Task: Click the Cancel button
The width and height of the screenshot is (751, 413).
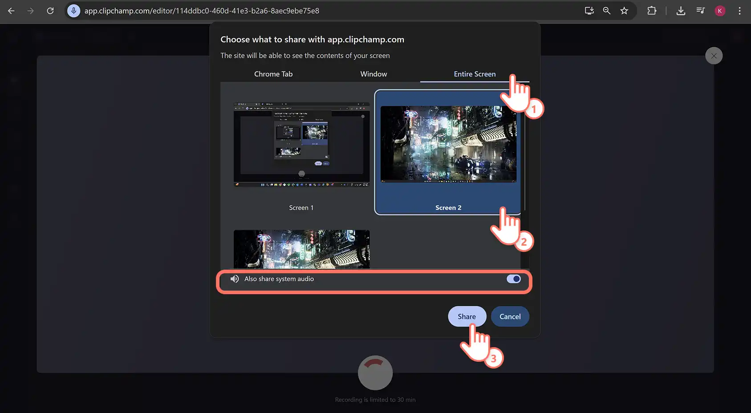Action: click(510, 316)
